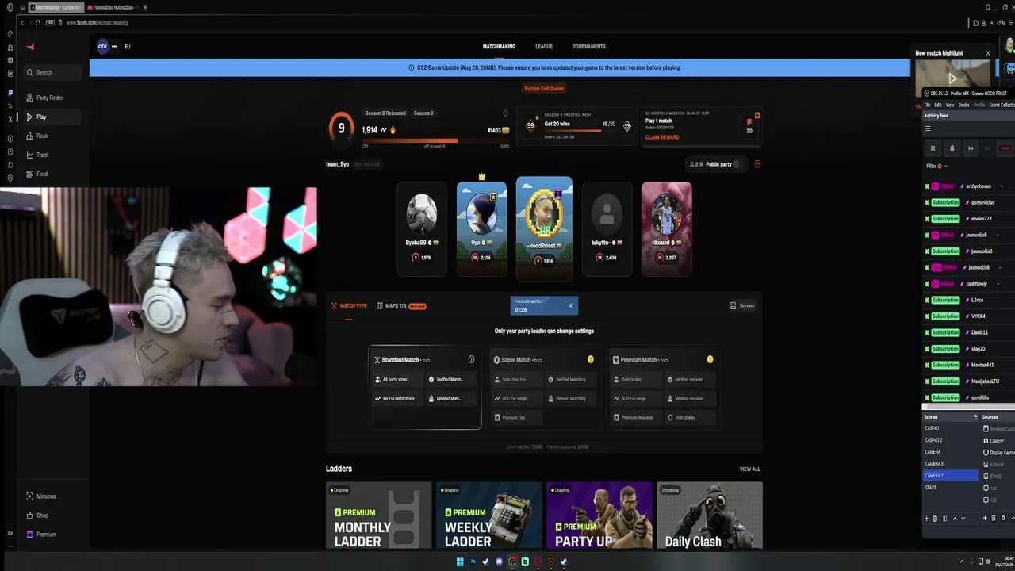Open the MAPS 7/8 tab
Viewport: 1015px width, 571px height.
[x=401, y=305]
